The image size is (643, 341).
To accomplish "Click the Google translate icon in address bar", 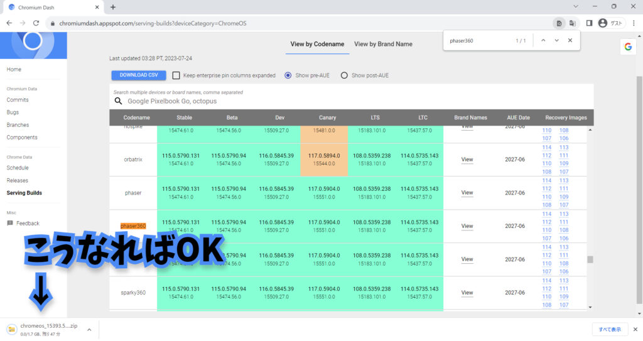I will pos(573,23).
